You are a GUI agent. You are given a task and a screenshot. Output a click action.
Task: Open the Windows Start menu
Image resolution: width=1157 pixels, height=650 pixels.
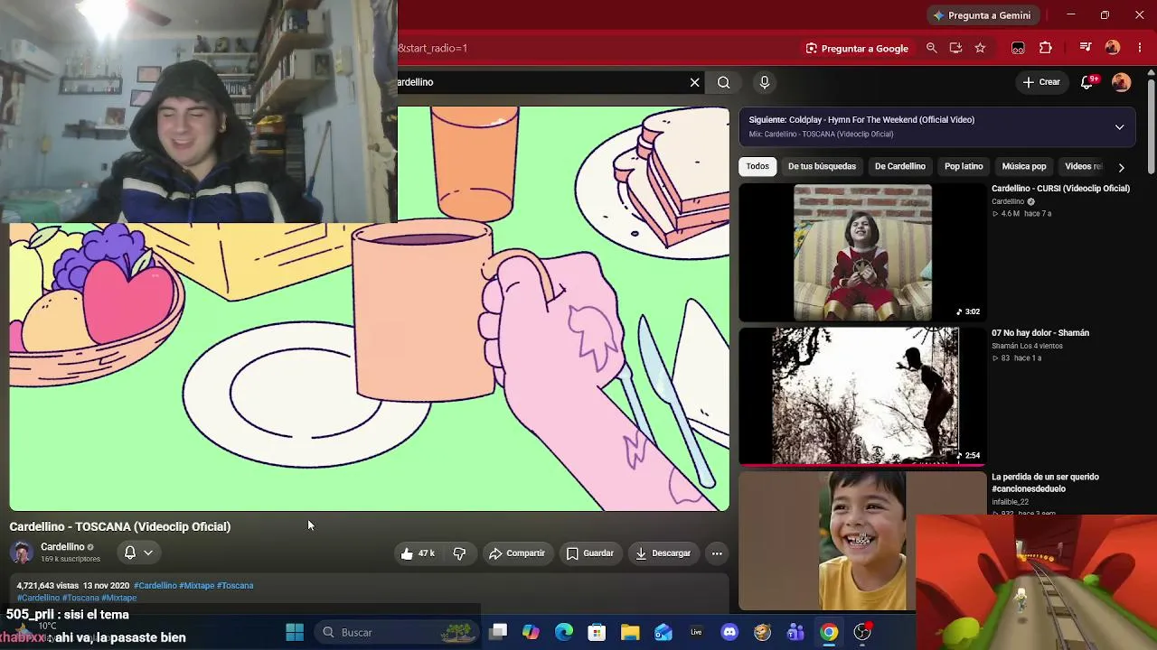click(295, 632)
